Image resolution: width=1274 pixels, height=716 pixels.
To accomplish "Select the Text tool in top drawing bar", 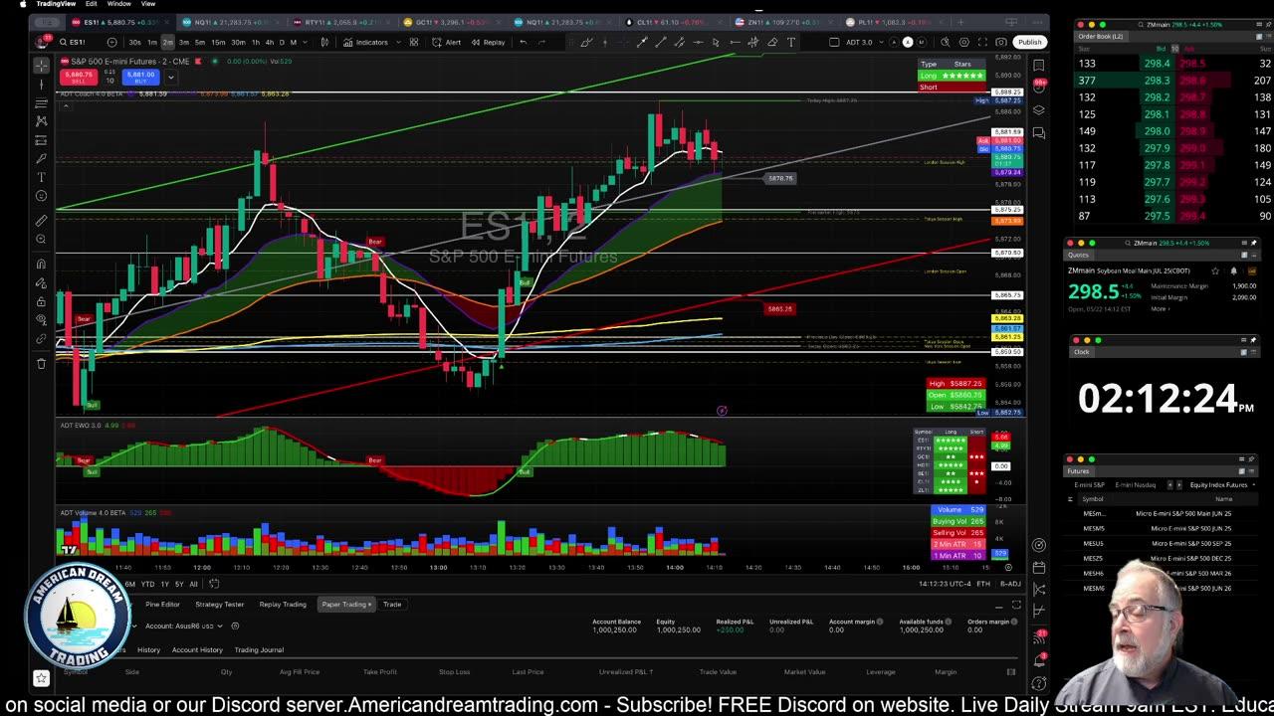I will [x=791, y=42].
